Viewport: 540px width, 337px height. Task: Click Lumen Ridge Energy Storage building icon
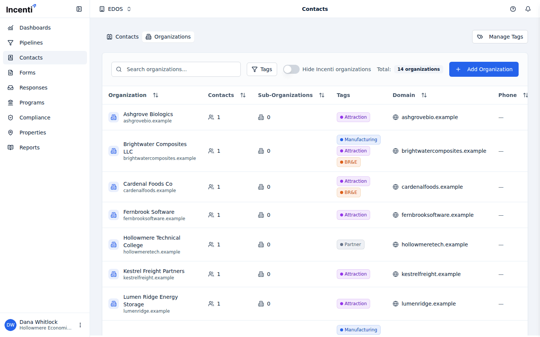114,304
